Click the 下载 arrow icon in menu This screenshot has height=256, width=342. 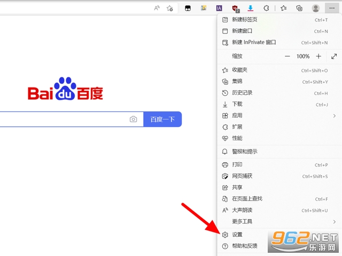pos(225,105)
